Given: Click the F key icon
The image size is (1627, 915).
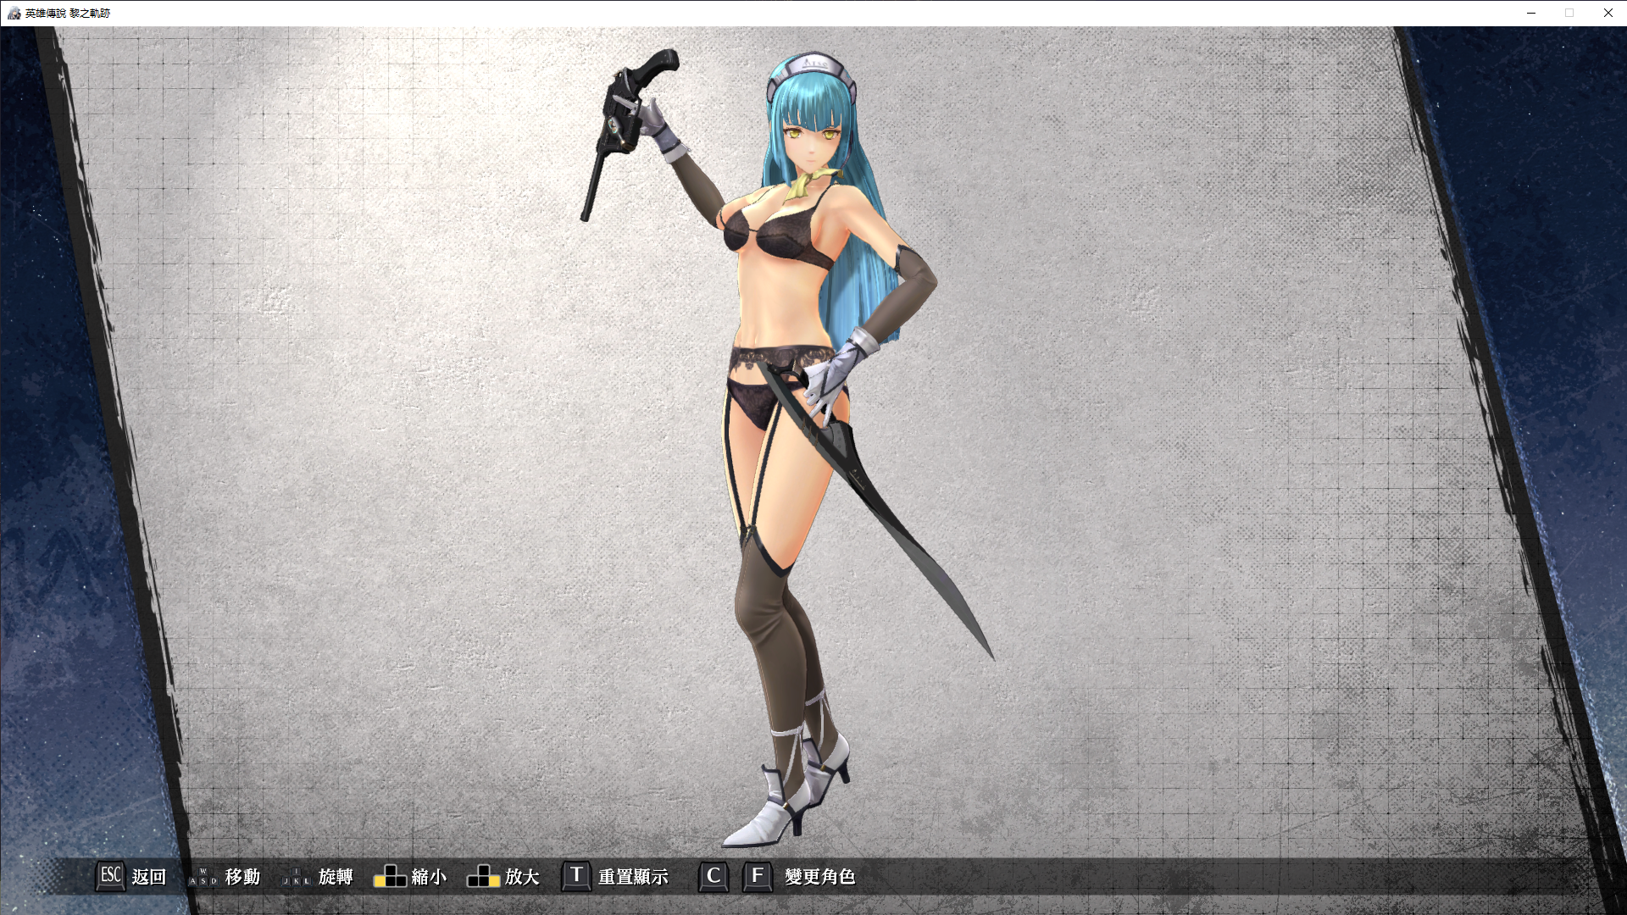Looking at the screenshot, I should 758,876.
